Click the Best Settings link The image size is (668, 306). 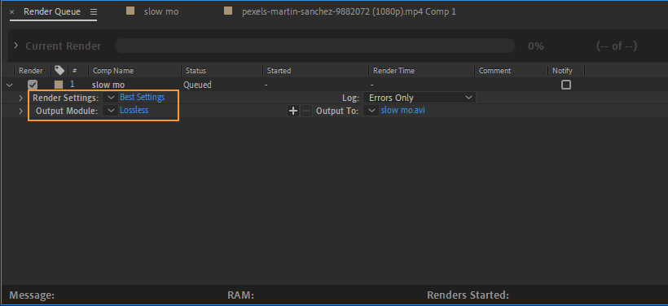point(142,97)
